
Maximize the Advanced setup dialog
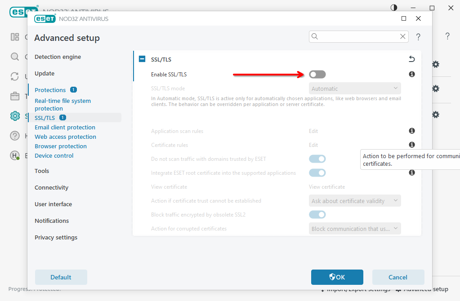pyautogui.click(x=404, y=18)
